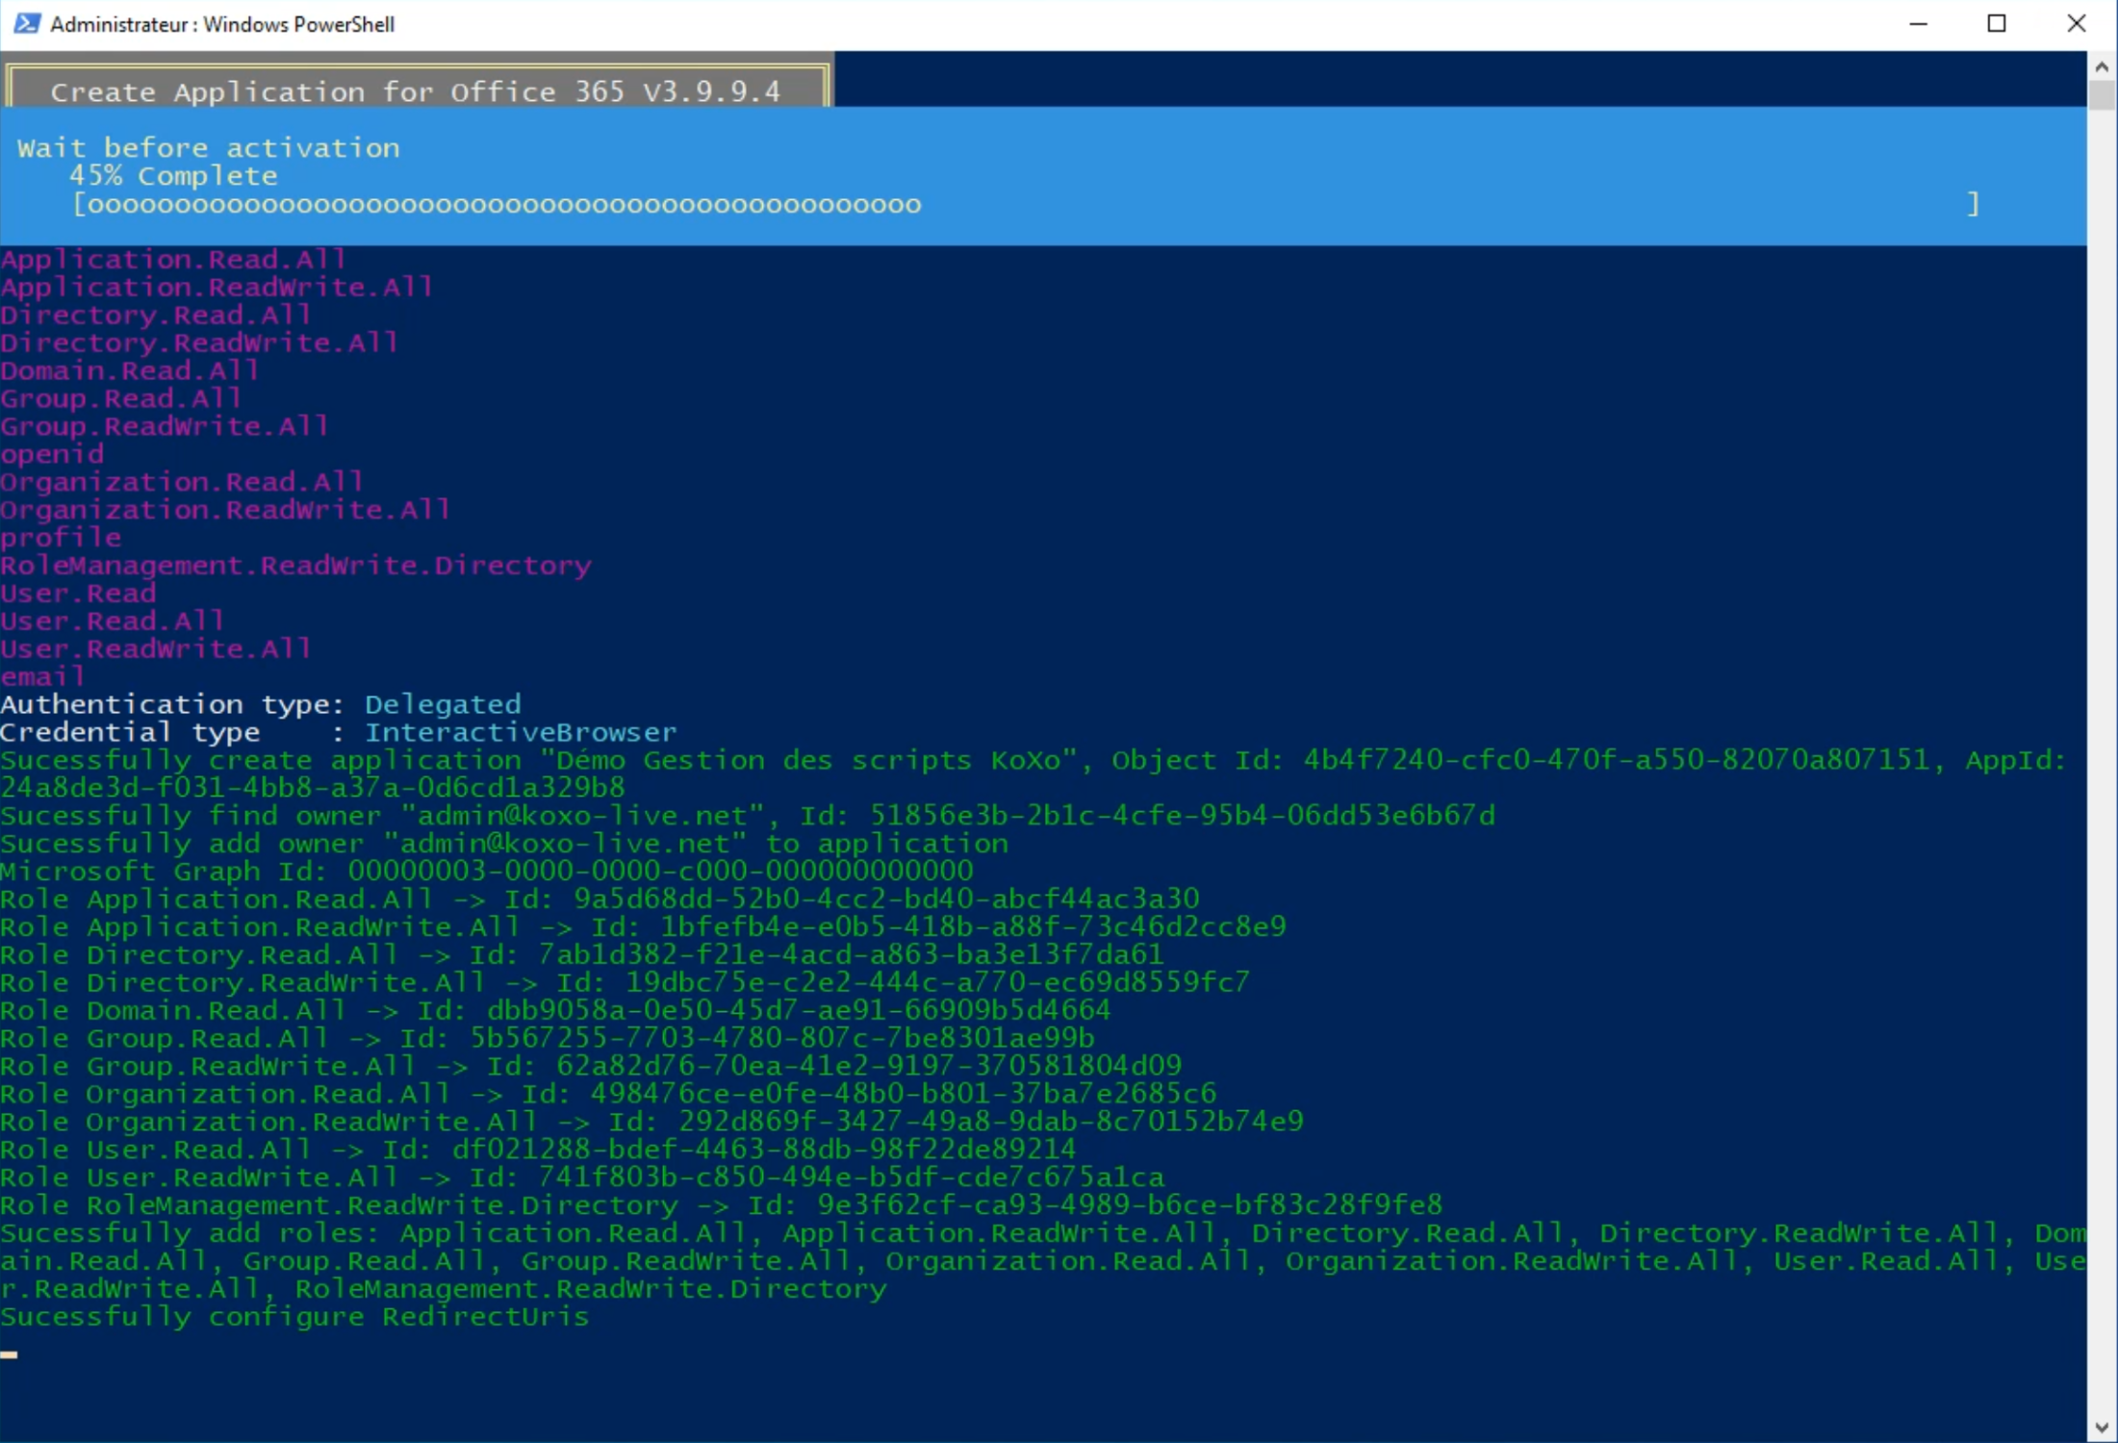Click the 'Sucessfully add roles' line
The height and width of the screenshot is (1443, 2118).
(x=1043, y=1262)
